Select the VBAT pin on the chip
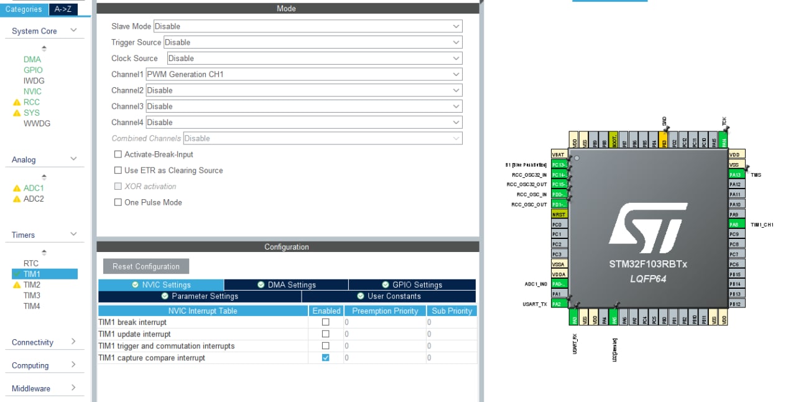Screen dimensions: 796x402 pos(559,154)
